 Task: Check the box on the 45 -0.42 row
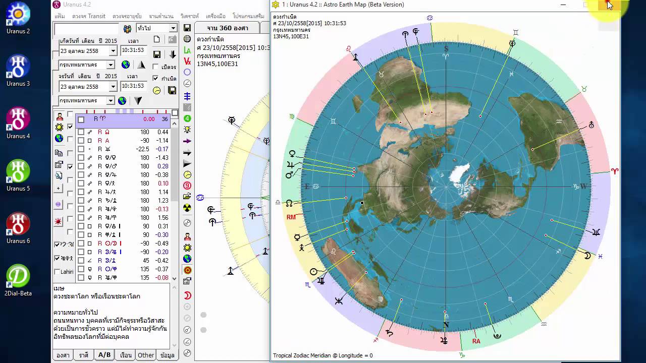81,261
